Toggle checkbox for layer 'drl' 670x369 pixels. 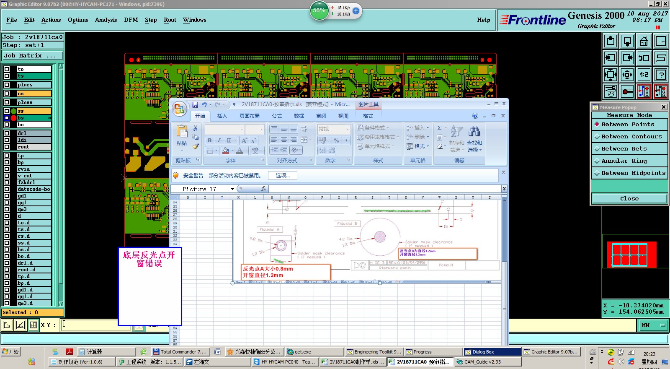[x=7, y=133]
